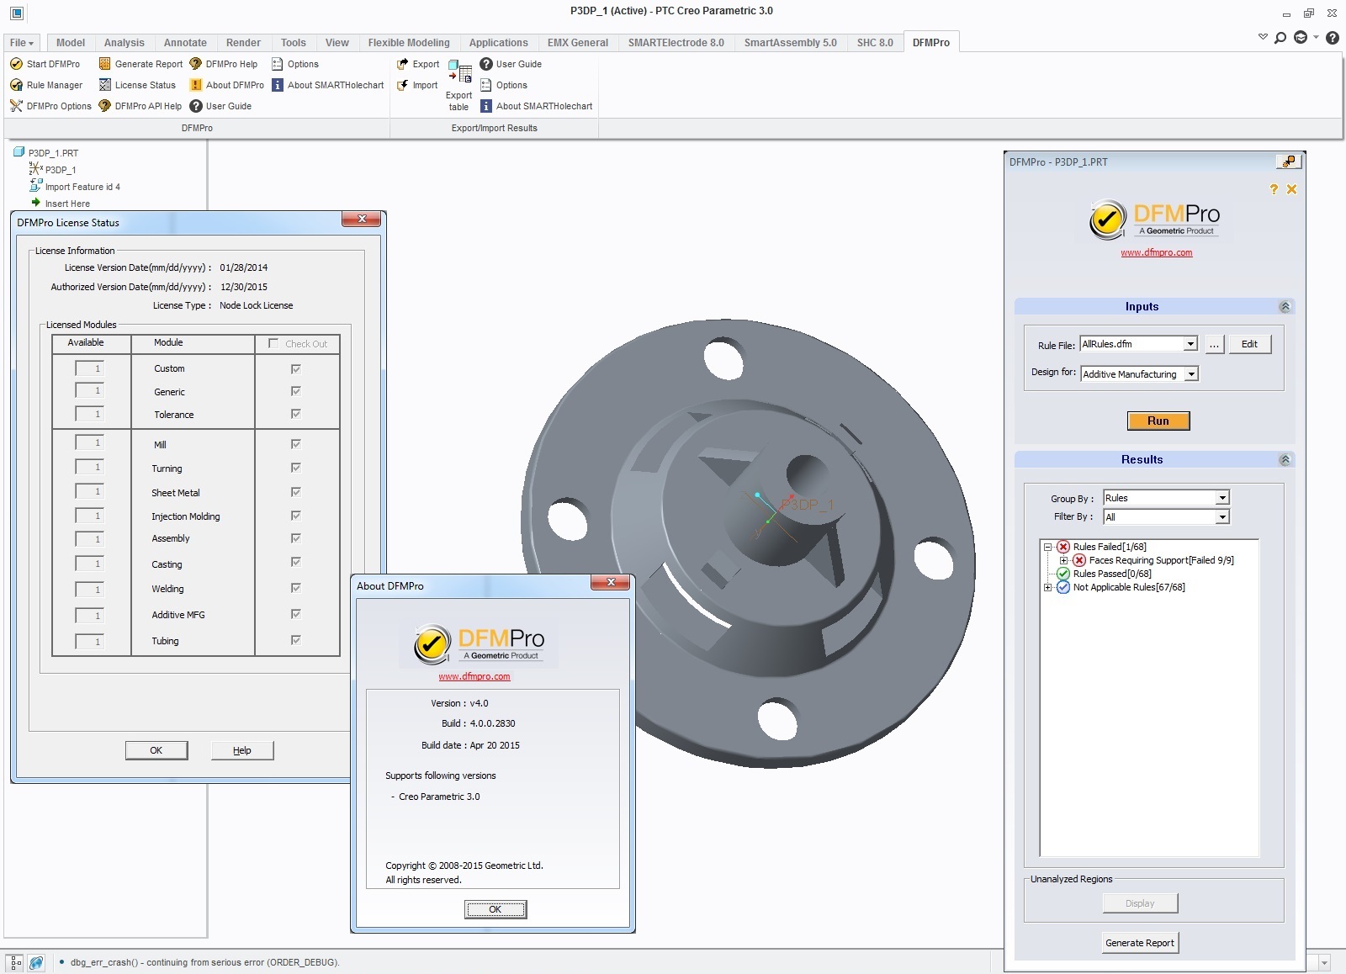Click About DFMPro in the ribbon
This screenshot has height=974, width=1346.
coord(227,85)
